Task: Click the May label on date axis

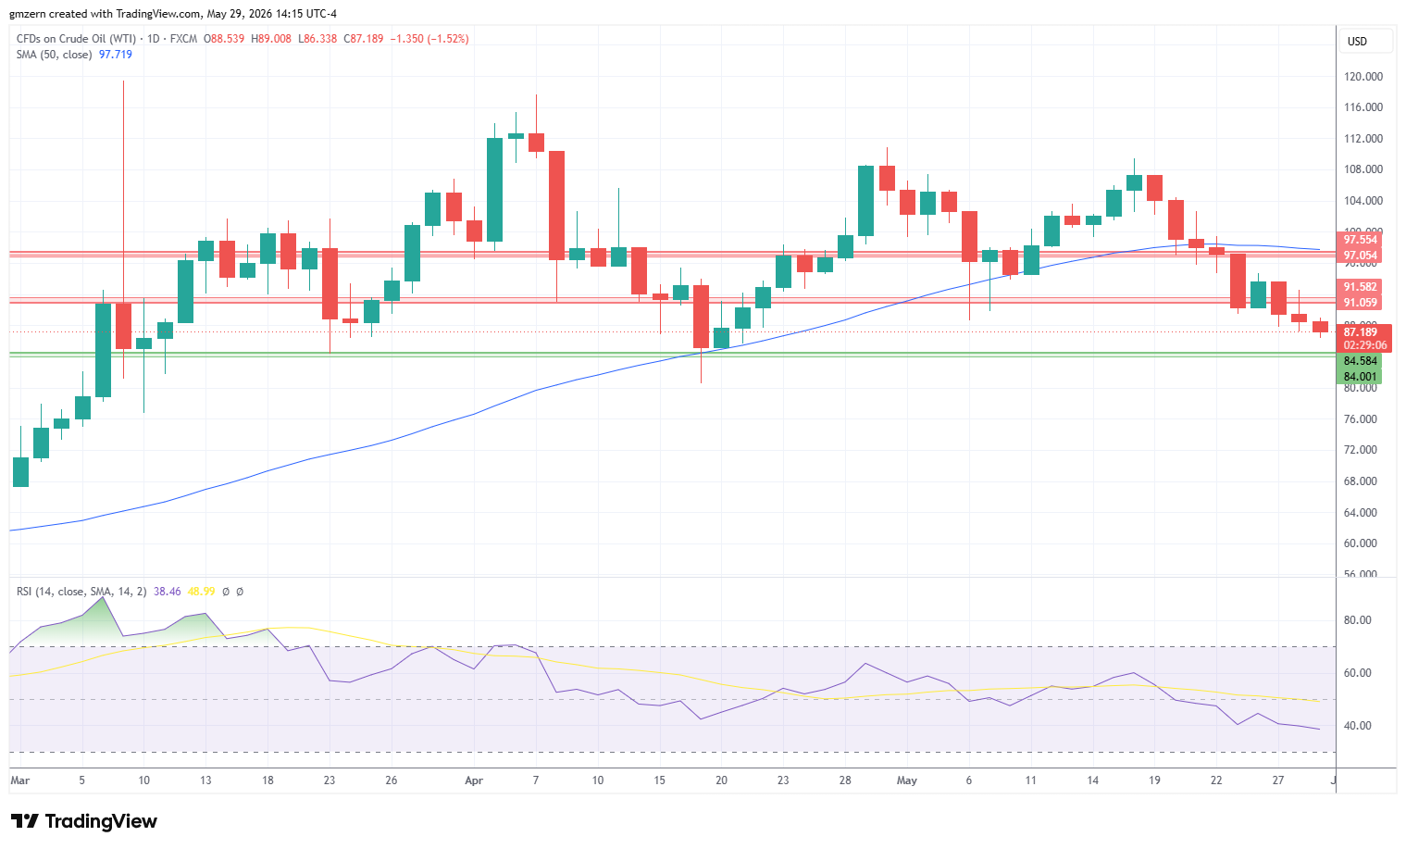Action: (907, 780)
